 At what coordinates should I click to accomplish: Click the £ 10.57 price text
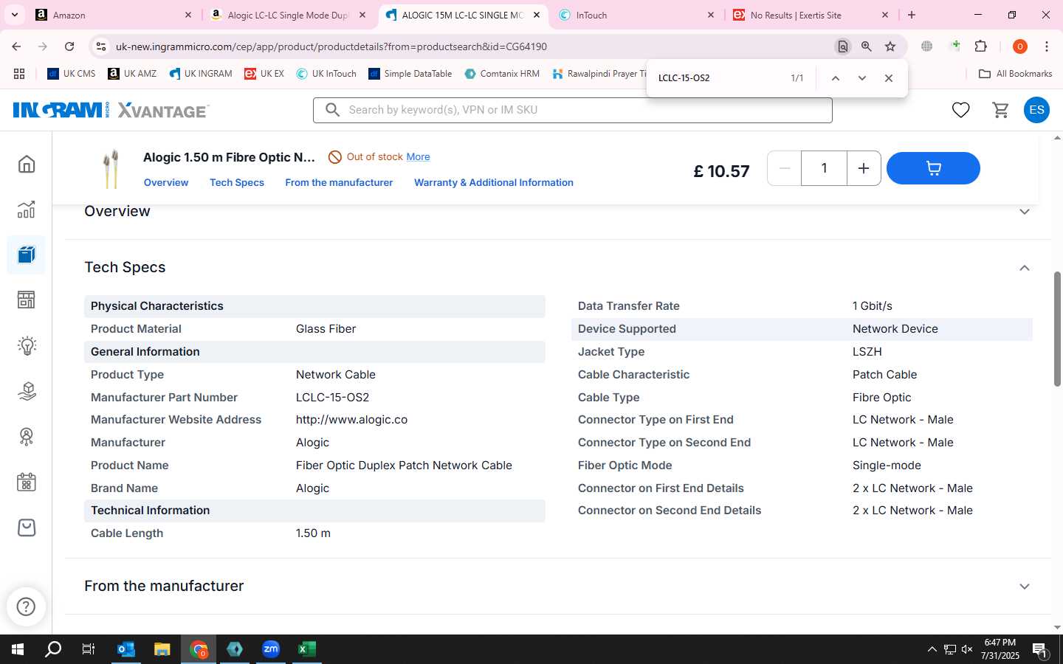(721, 171)
